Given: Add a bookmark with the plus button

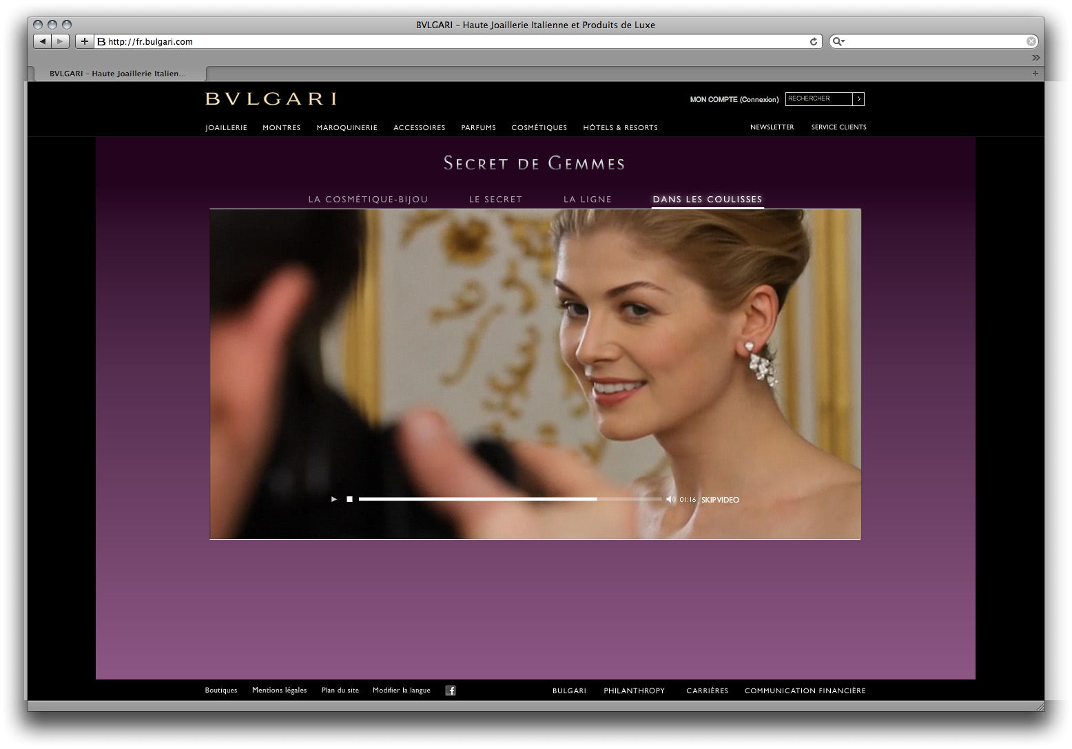Looking at the screenshot, I should coord(84,41).
